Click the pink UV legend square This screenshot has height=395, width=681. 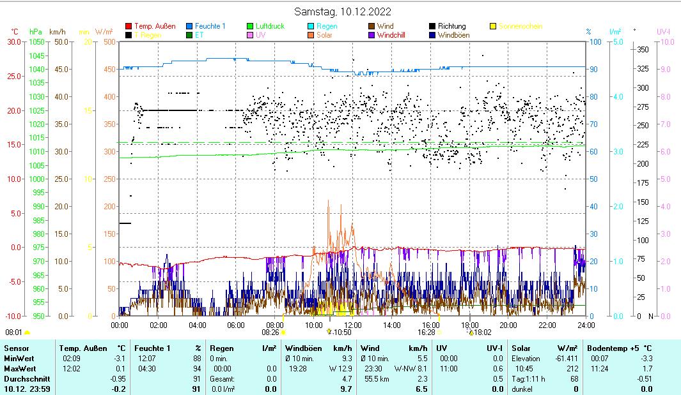point(250,36)
